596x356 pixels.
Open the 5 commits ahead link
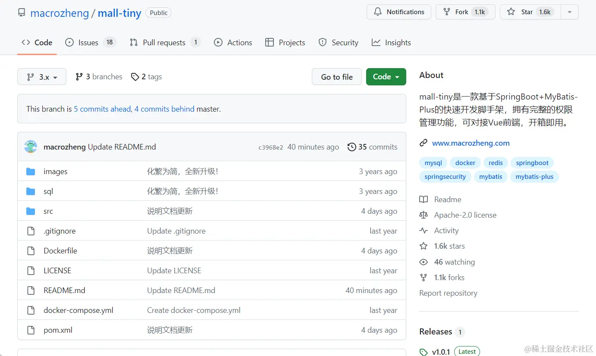(102, 109)
